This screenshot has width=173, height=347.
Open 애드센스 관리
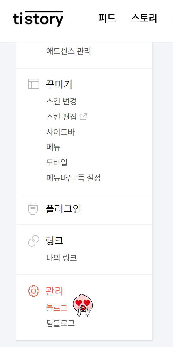[68, 51]
